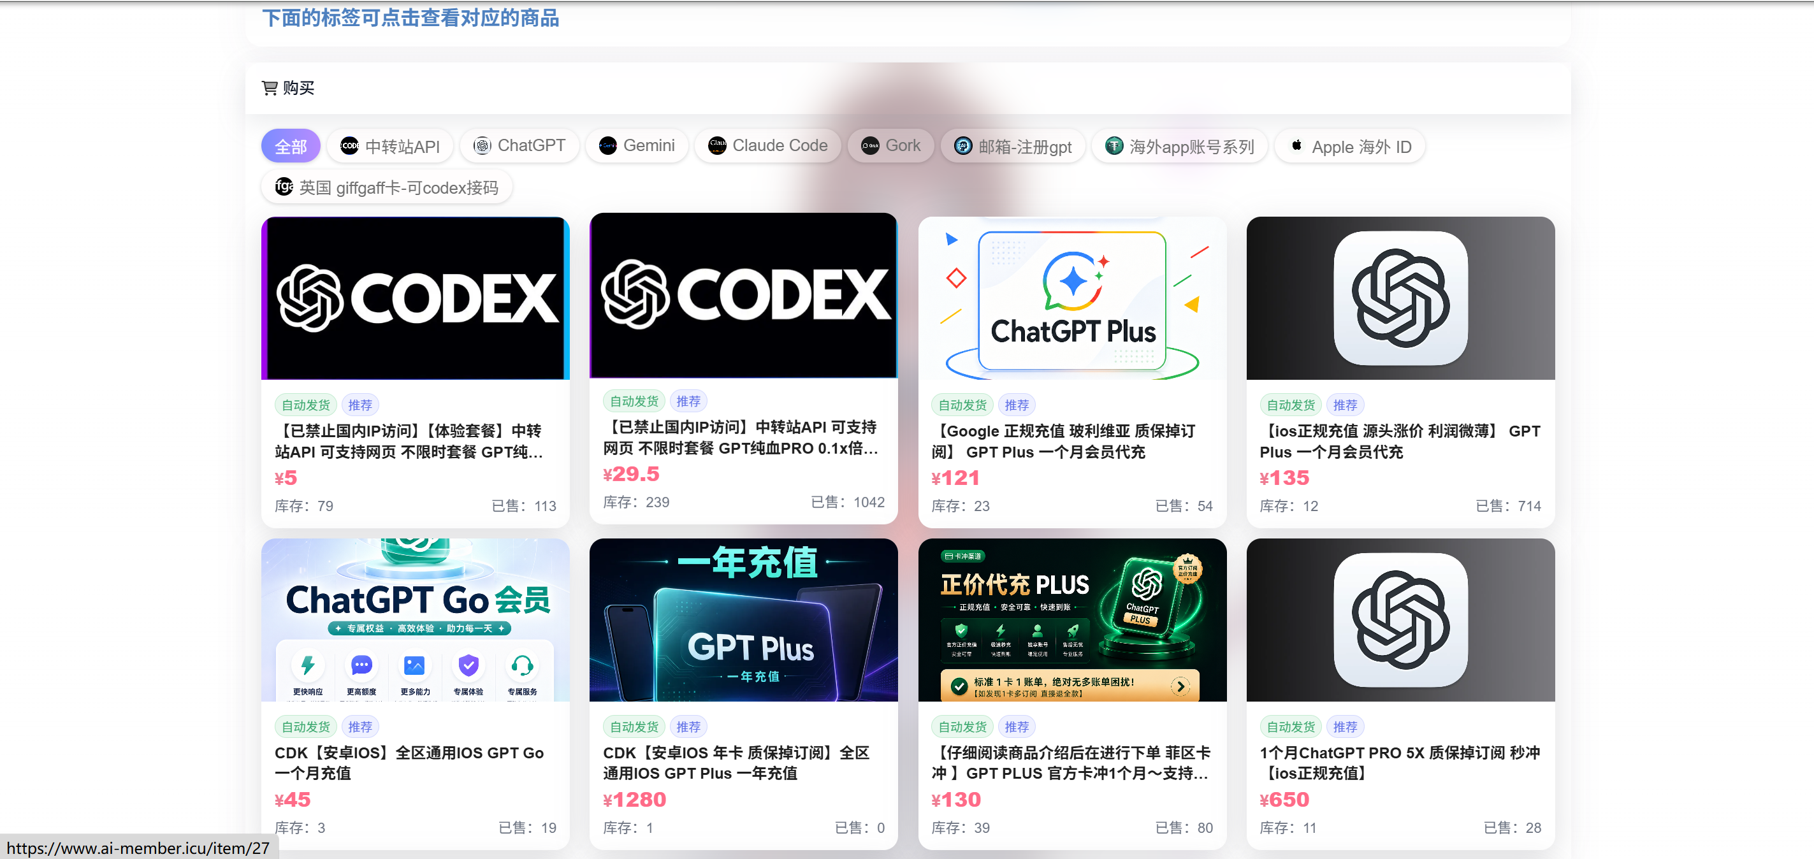
Task: Click the 推荐 badge on the ¥1280 card
Action: click(x=689, y=726)
